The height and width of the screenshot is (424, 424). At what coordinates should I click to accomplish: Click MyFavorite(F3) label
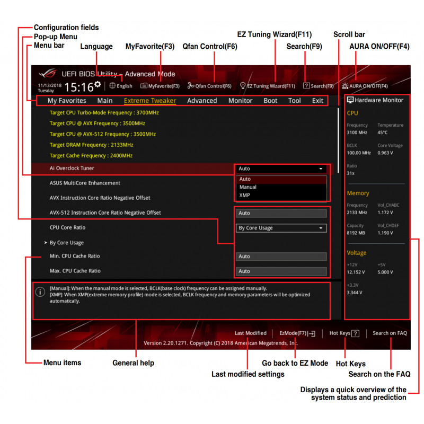coord(164,86)
